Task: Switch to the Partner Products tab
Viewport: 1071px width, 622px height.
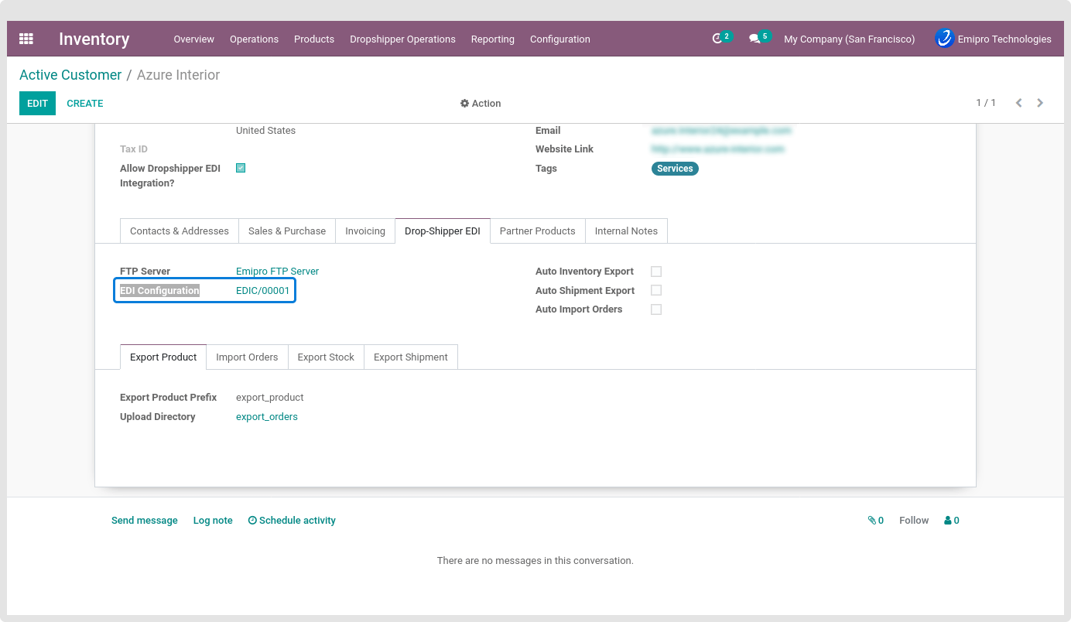Action: (537, 231)
